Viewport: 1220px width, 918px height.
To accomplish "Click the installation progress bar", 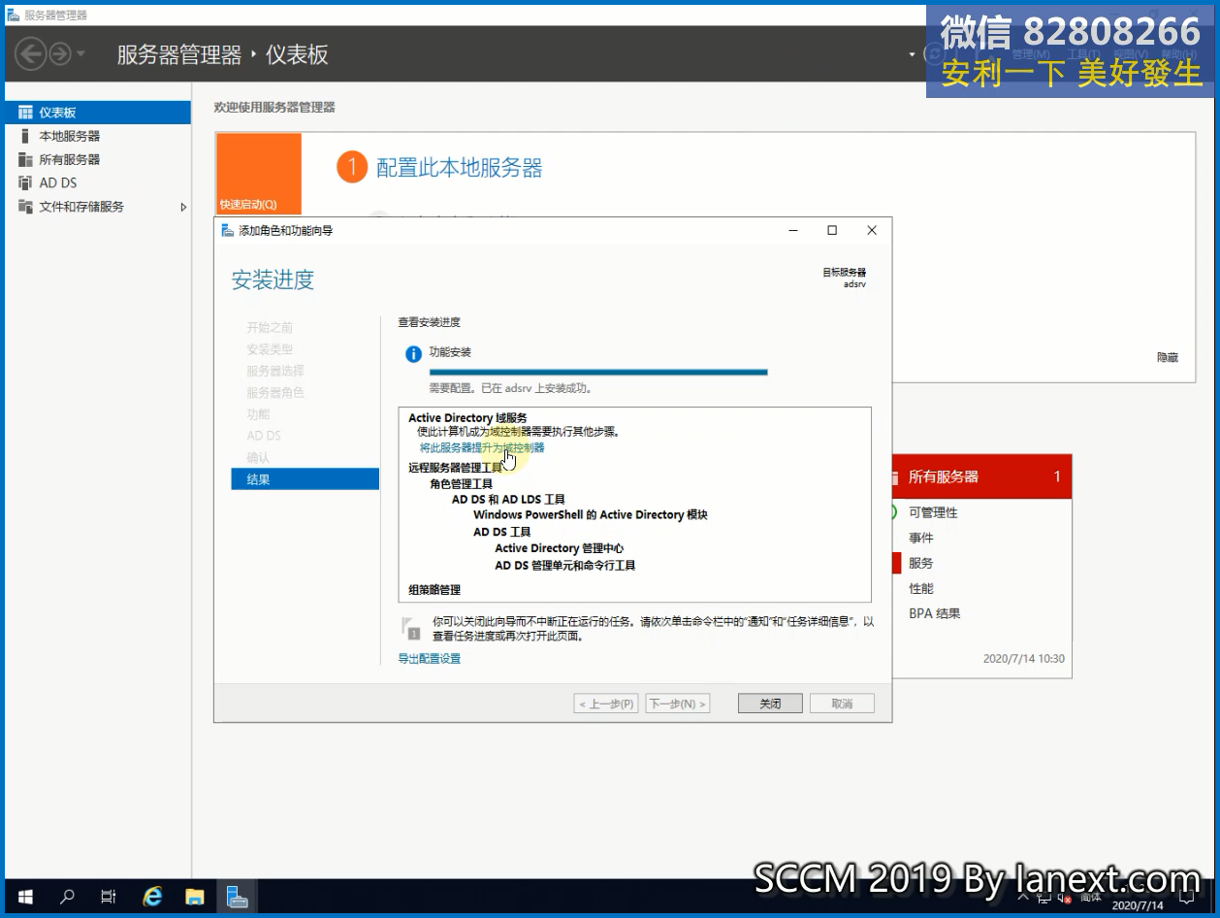I will tap(598, 372).
